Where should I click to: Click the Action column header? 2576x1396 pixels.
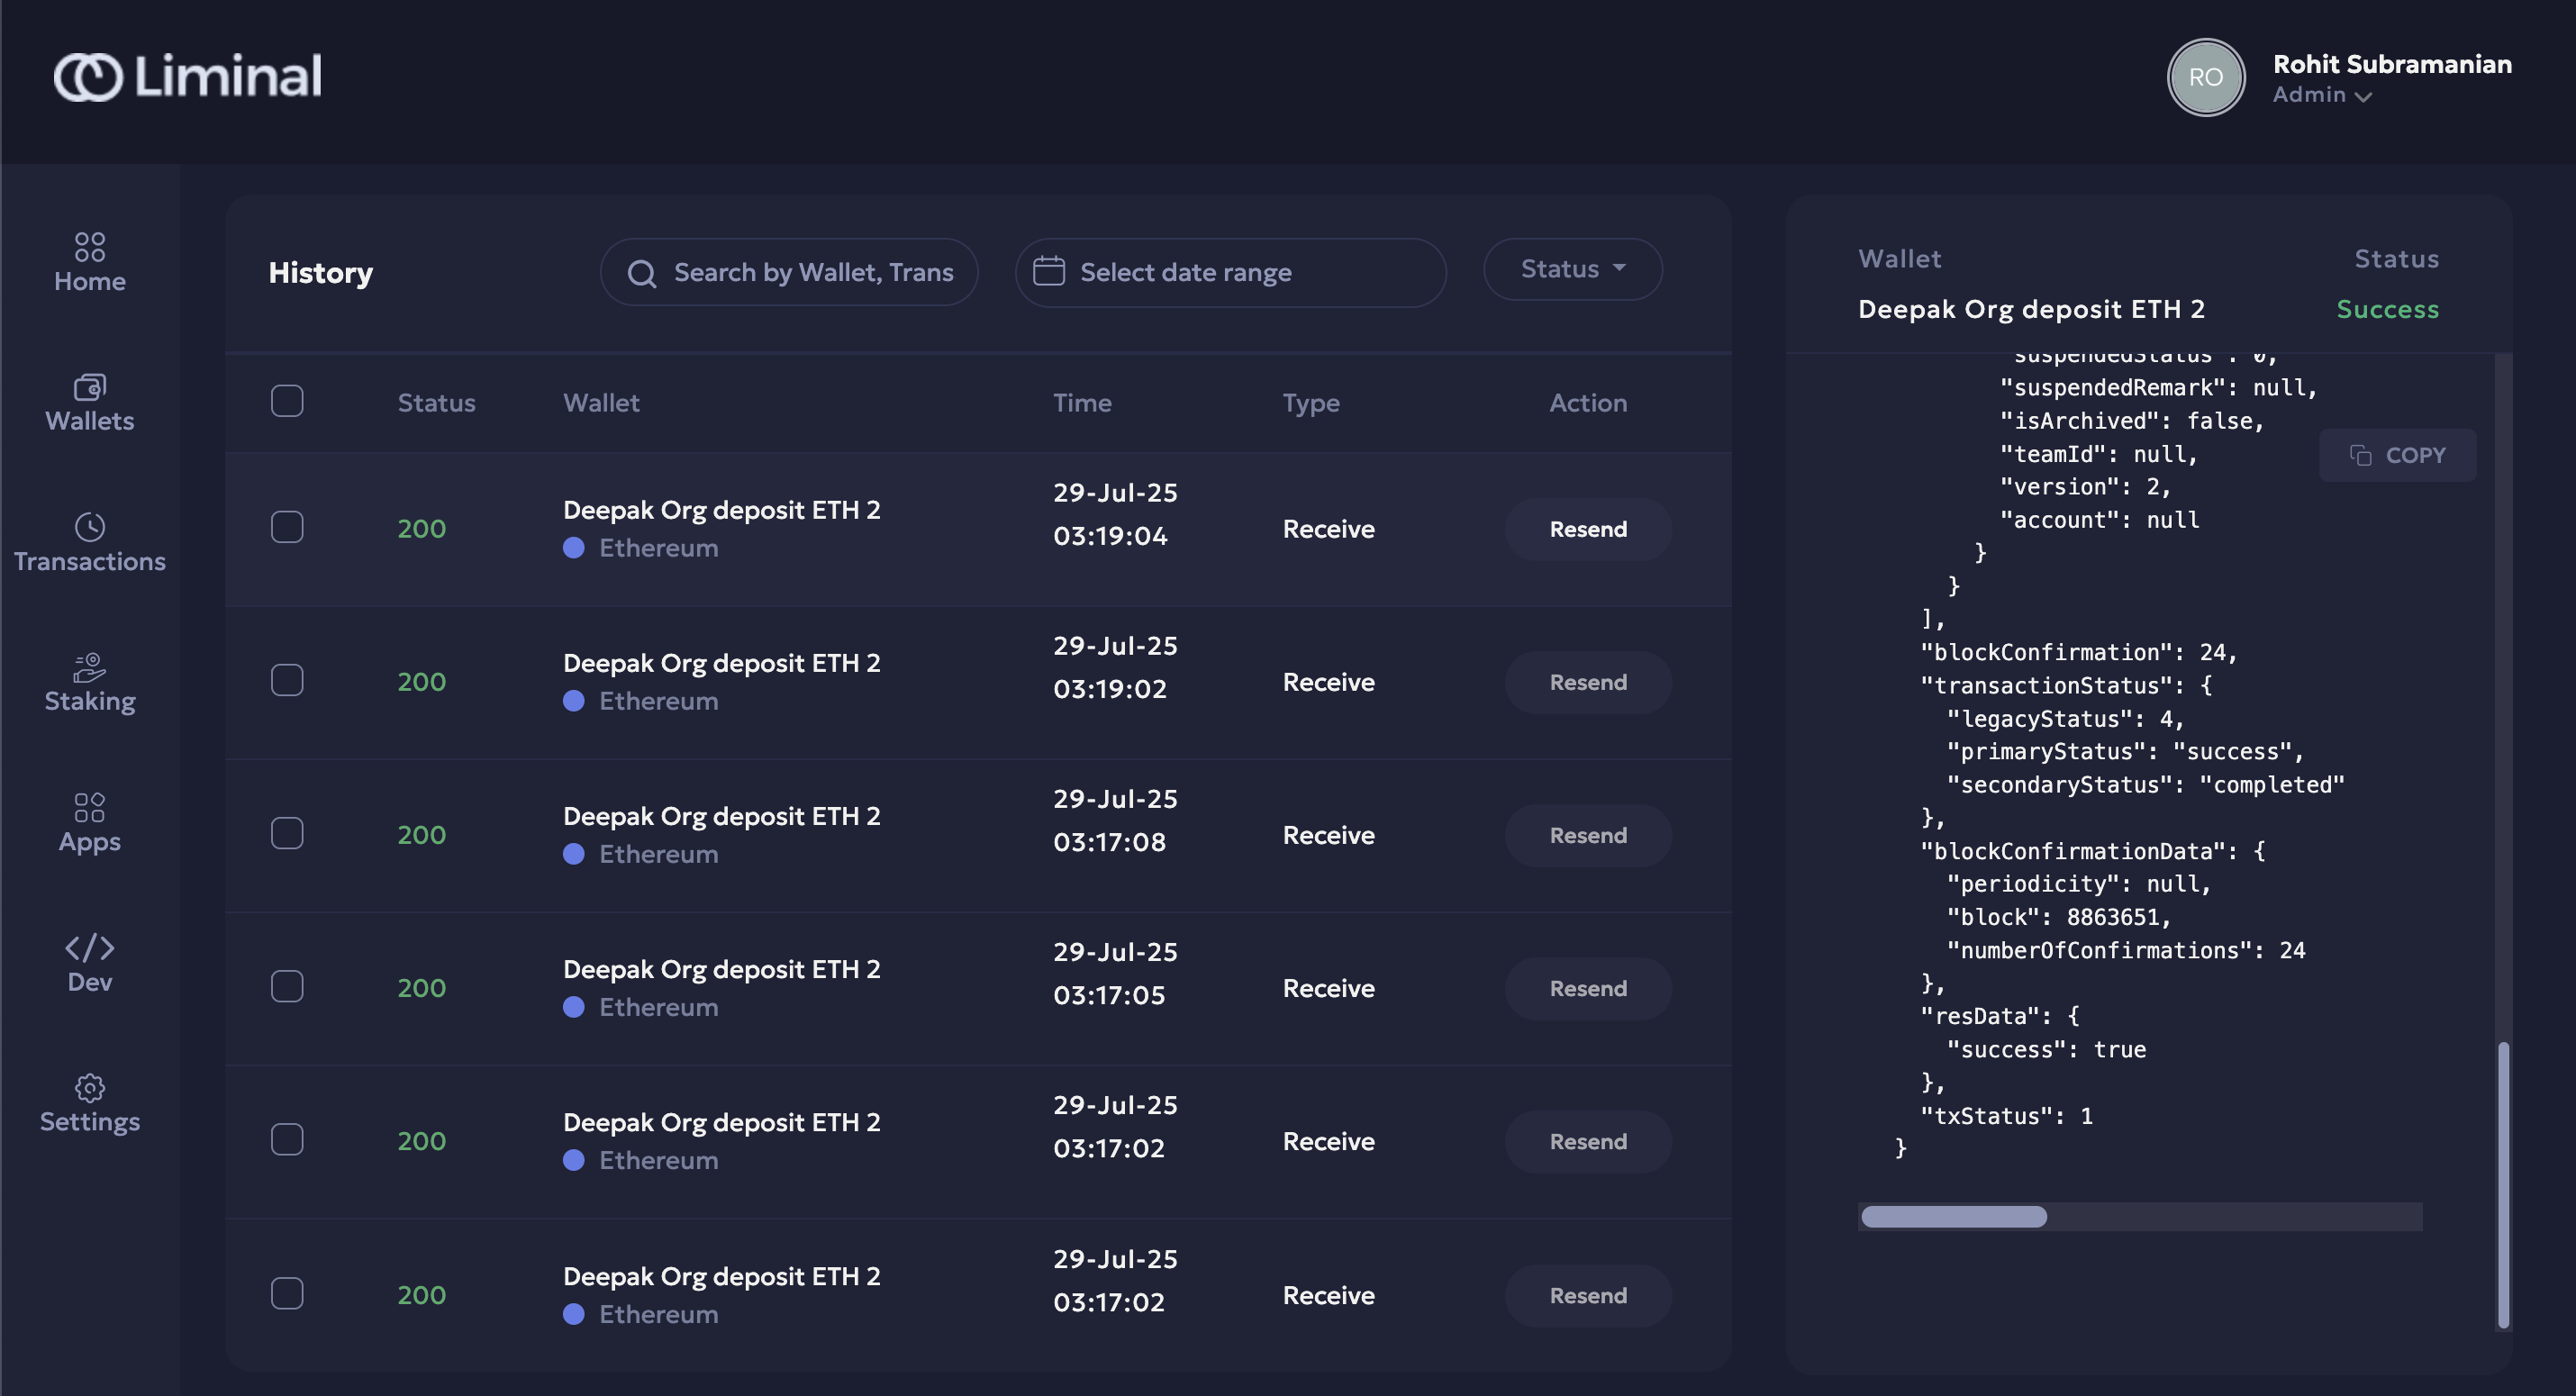[x=1588, y=403]
